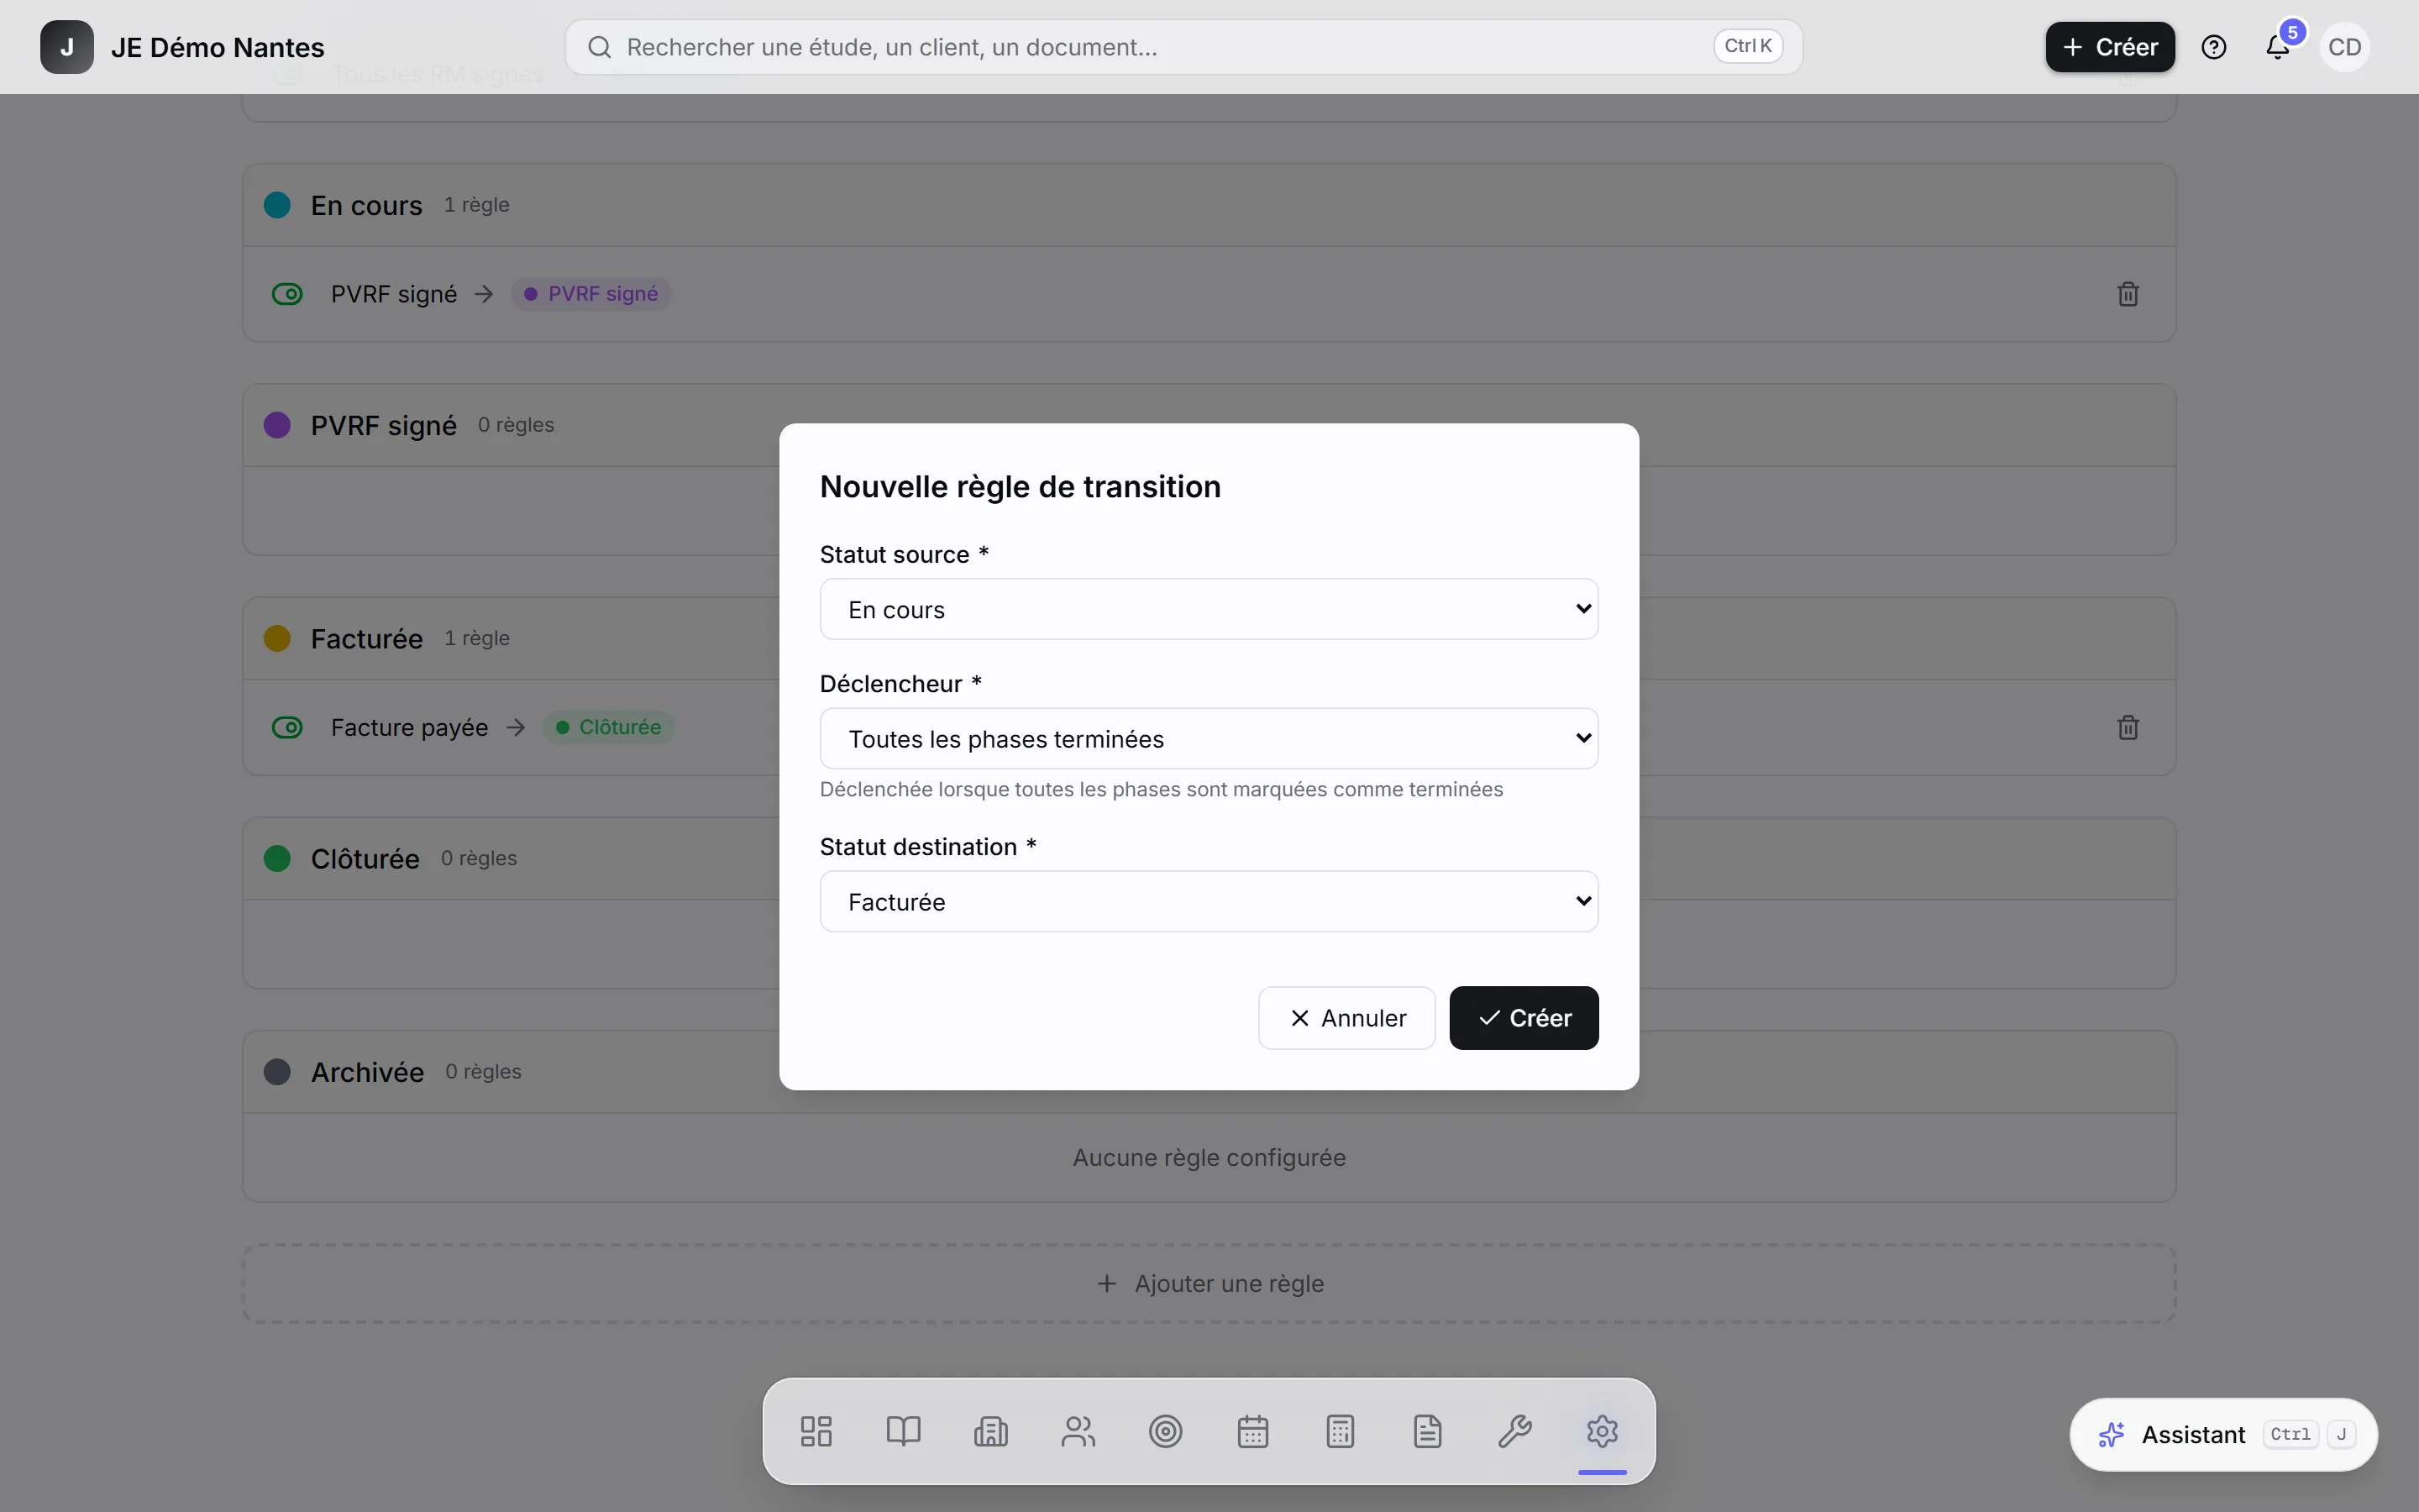Screen dimensions: 2419x1512
Task: Open notifications bell with 5 badge
Action: [2278, 47]
